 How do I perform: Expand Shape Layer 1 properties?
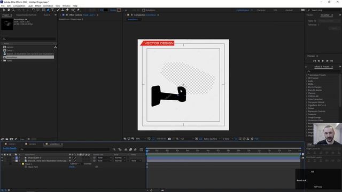14,158
